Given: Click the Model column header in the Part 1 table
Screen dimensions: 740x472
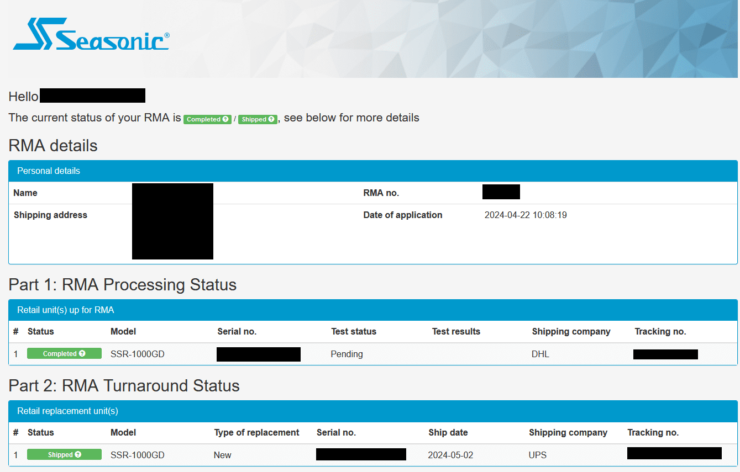Looking at the screenshot, I should (x=123, y=332).
